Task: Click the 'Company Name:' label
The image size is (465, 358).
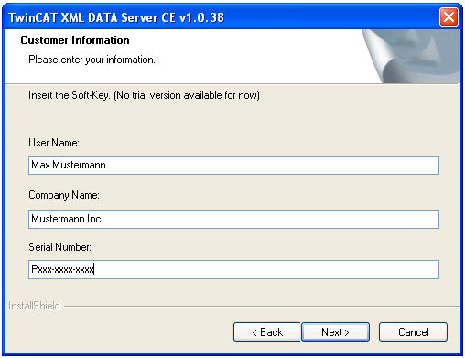Action: click(x=64, y=195)
